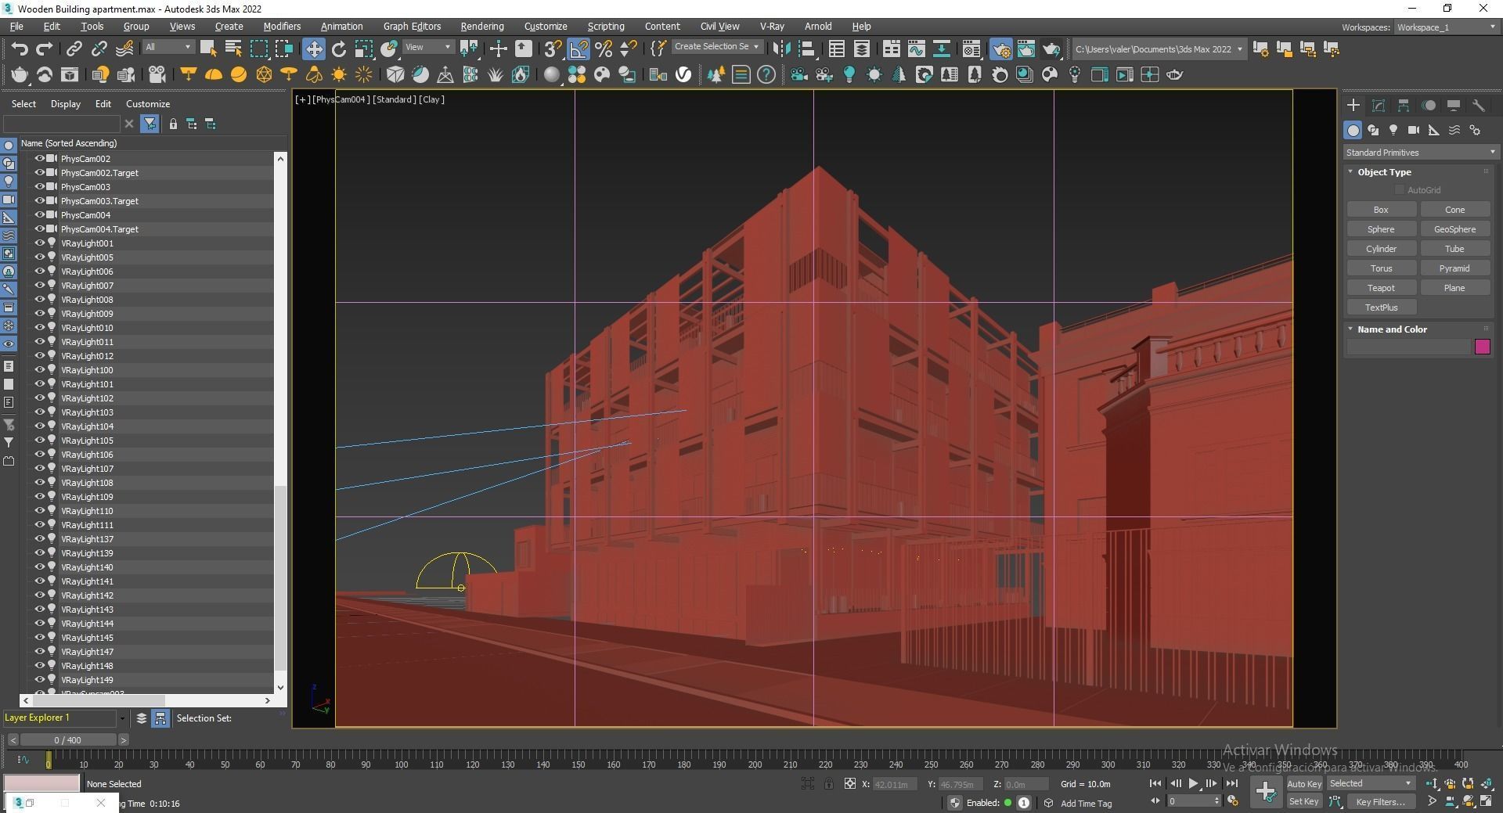Create a Teapot primitive
This screenshot has width=1503, height=813.
(1381, 288)
